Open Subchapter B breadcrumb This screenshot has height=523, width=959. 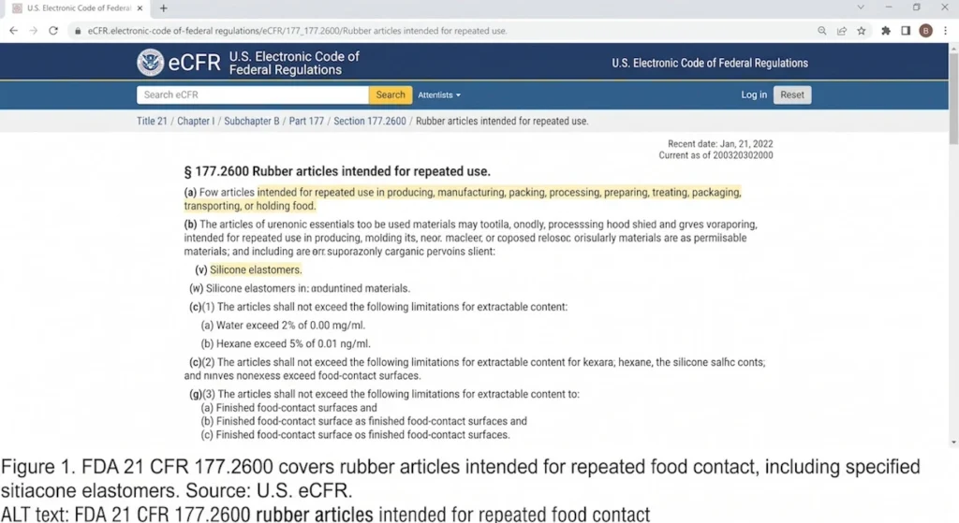[251, 121]
